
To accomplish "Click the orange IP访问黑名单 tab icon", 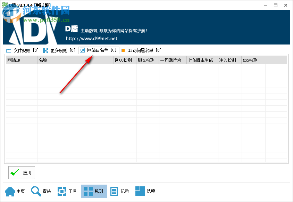I will point(123,50).
